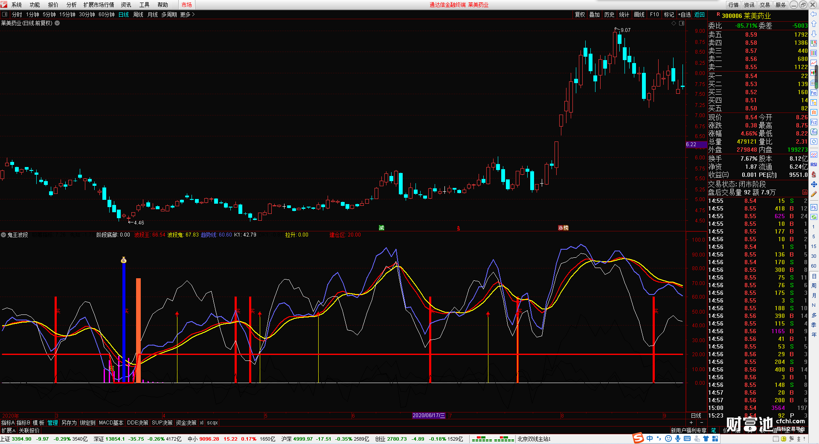Open the 分析 menu
The width and height of the screenshot is (819, 444).
pyautogui.click(x=72, y=5)
